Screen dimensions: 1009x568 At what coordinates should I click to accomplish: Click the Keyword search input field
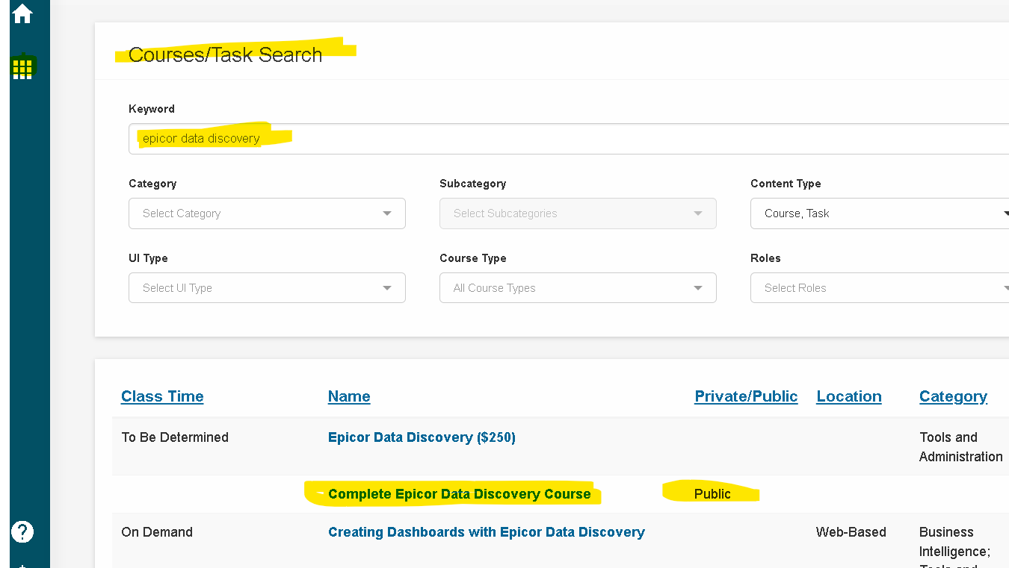point(569,139)
